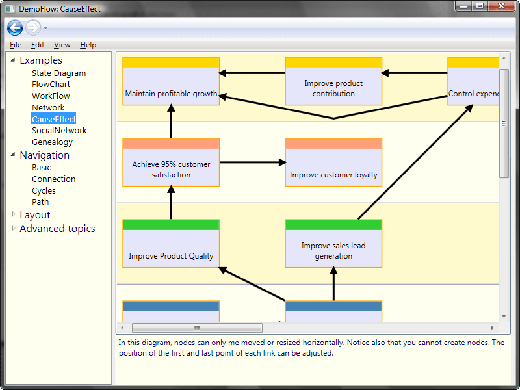Open the Help menu
This screenshot has width=520, height=390.
pyautogui.click(x=88, y=45)
